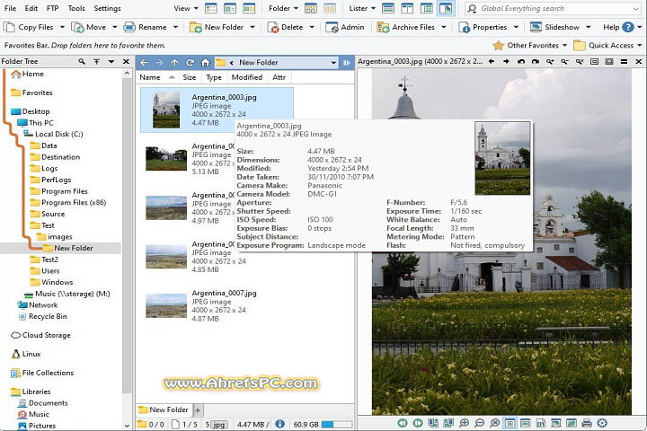
Task: Open the Tools menu
Action: (76, 8)
